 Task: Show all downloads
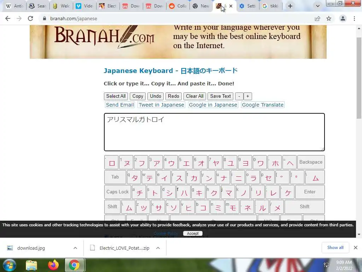335,248
